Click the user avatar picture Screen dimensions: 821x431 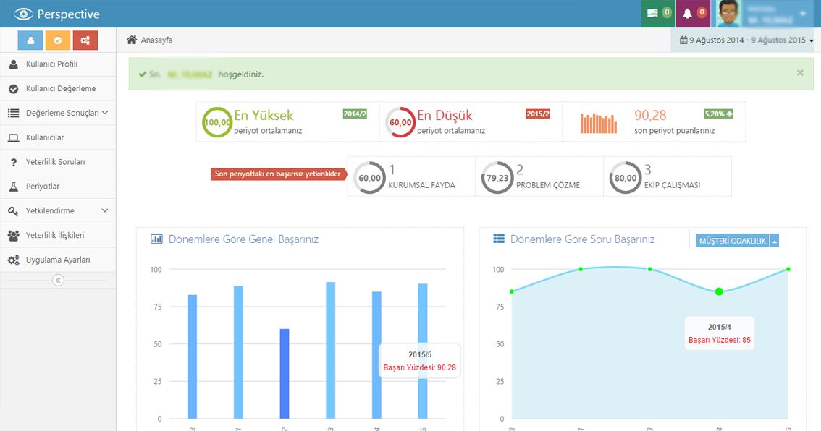click(729, 14)
